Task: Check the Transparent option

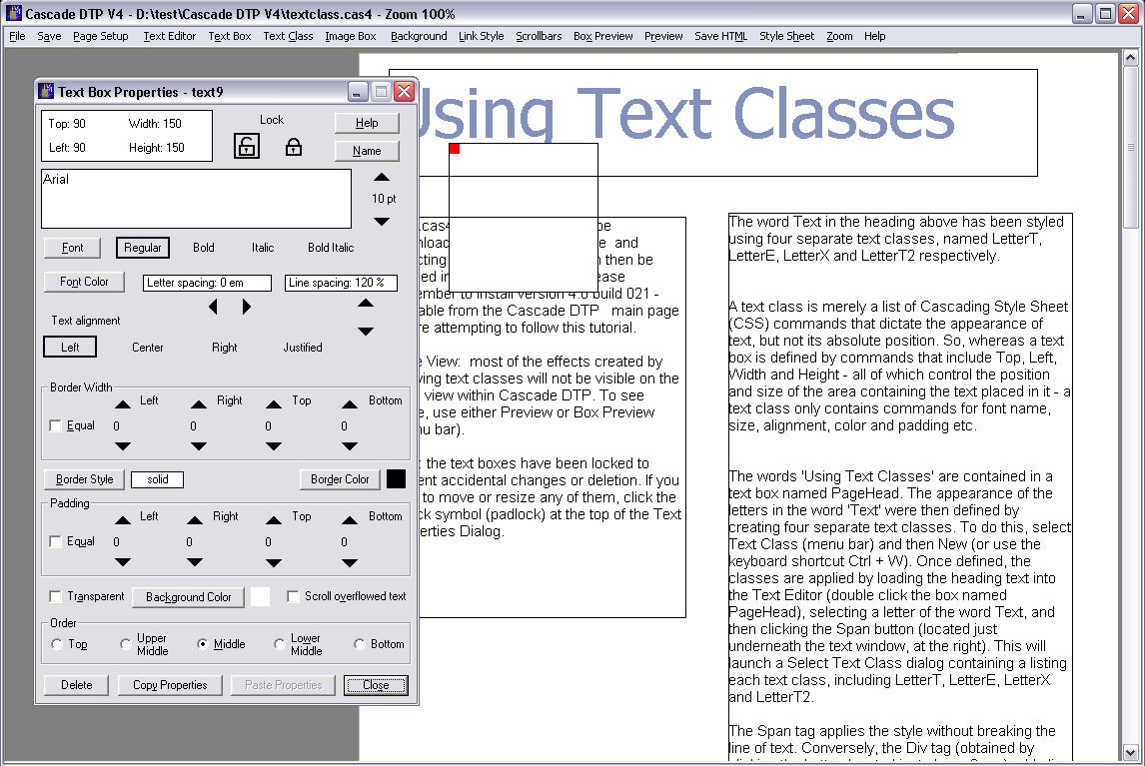Action: point(55,596)
